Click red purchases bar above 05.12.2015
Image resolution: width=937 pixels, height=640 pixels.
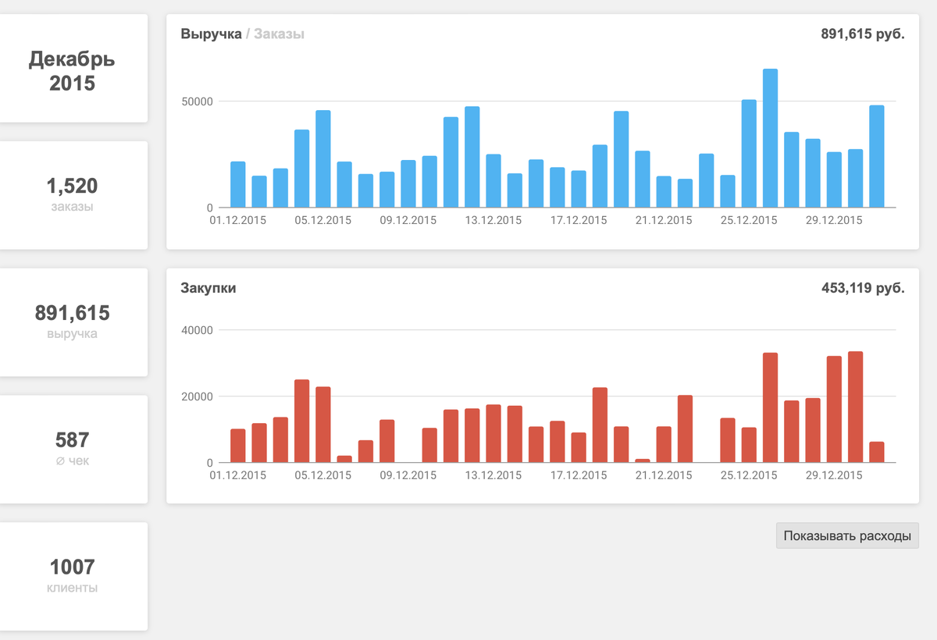coord(323,425)
